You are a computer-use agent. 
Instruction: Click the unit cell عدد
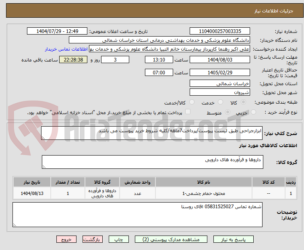click(x=137, y=193)
